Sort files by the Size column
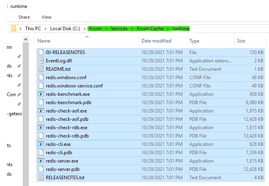The height and width of the screenshot is (186, 269). tap(241, 41)
